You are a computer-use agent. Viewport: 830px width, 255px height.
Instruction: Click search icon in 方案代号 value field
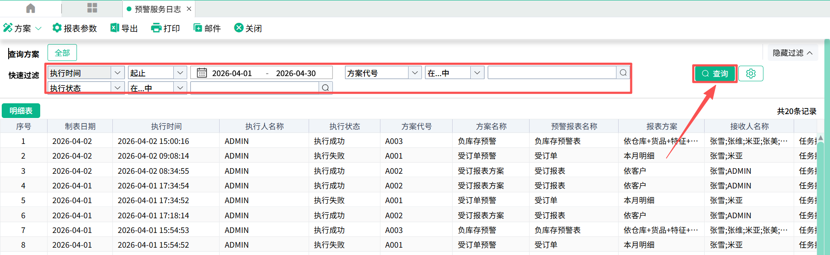click(623, 73)
